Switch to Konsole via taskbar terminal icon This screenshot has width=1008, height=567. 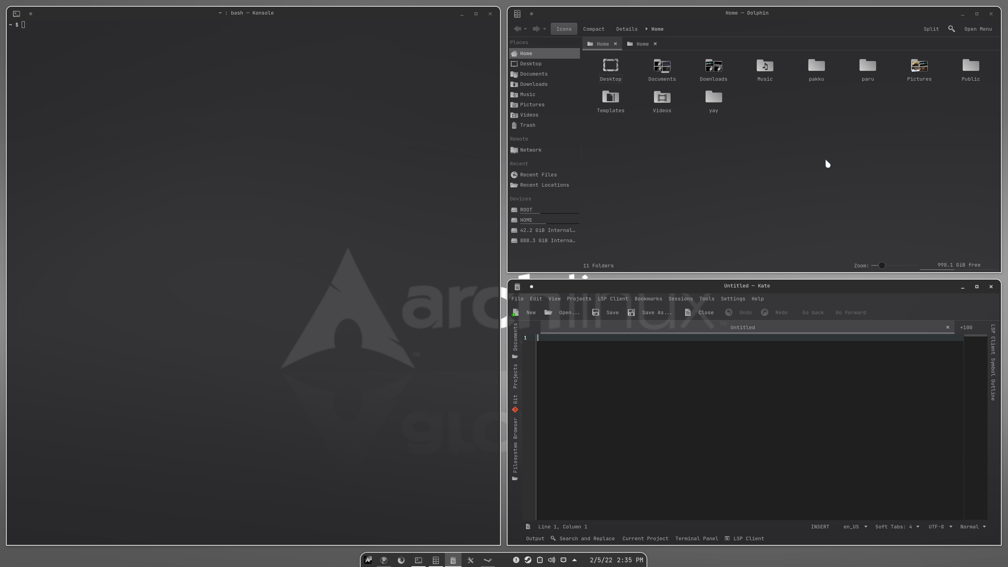click(419, 560)
